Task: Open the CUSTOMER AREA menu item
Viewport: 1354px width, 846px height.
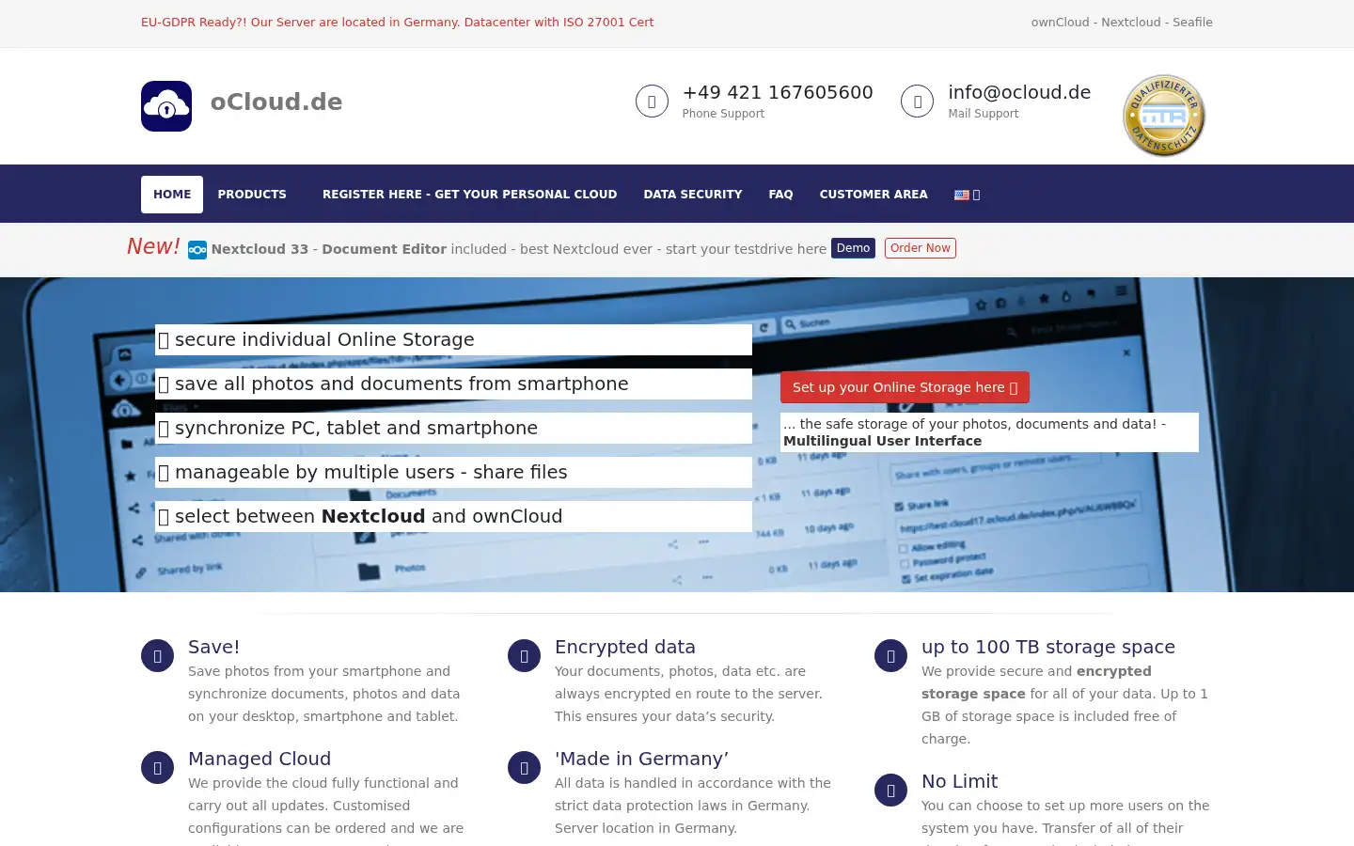Action: 874,195
